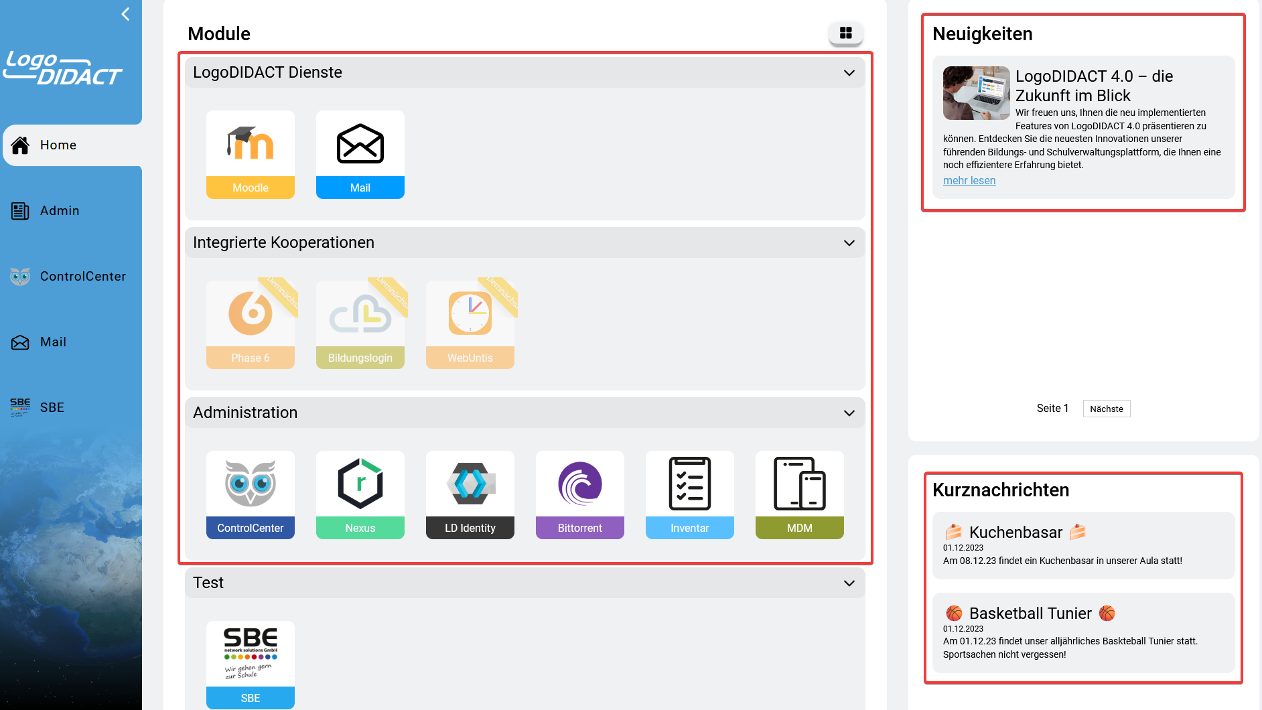Open the Bildungslogin module tile
1262x710 pixels.
click(360, 325)
